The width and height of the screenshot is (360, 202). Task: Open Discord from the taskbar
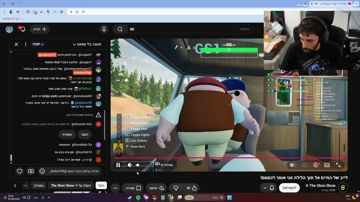(x=146, y=198)
